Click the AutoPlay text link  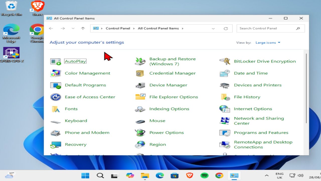pos(75,61)
